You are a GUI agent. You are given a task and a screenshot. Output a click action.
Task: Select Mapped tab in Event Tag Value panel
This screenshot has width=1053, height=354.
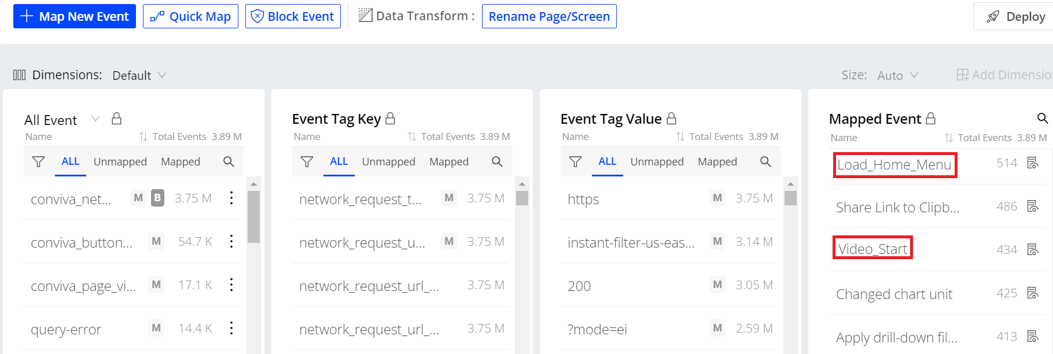click(717, 162)
